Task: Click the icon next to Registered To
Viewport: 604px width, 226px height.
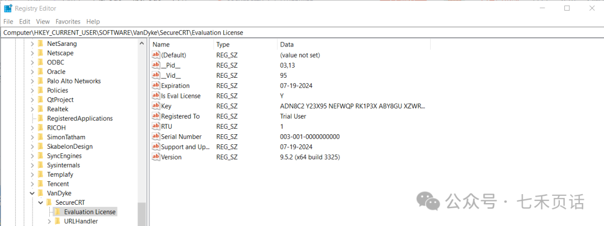Action: click(x=156, y=116)
